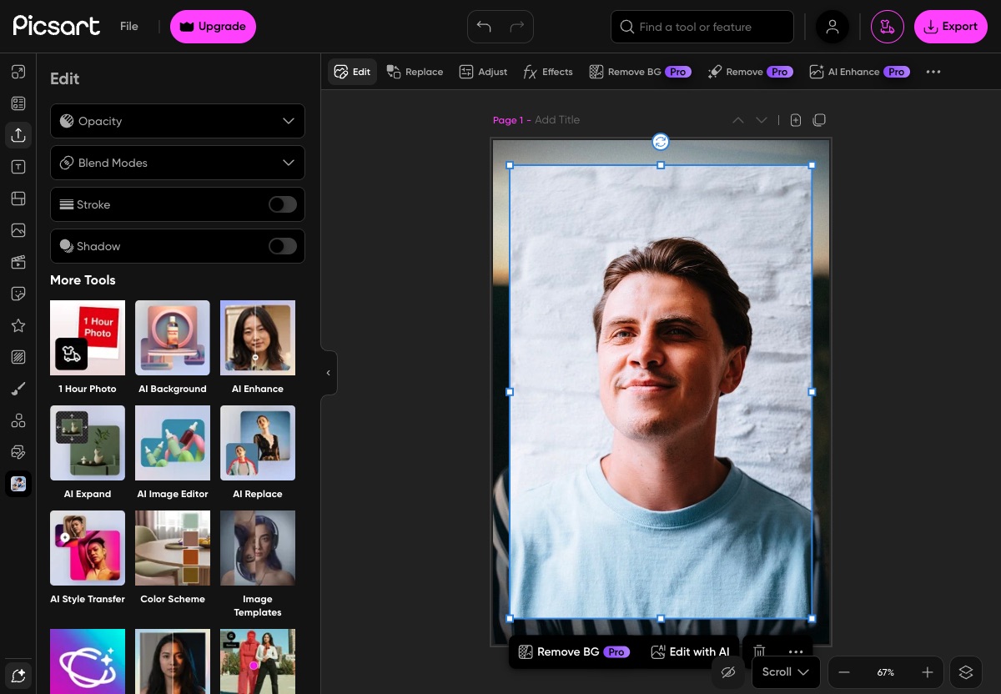Open Effects in the top toolbar

pyautogui.click(x=548, y=72)
